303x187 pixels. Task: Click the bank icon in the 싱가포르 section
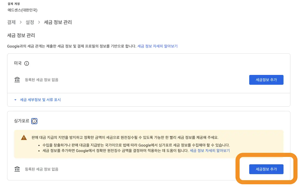[17, 169]
